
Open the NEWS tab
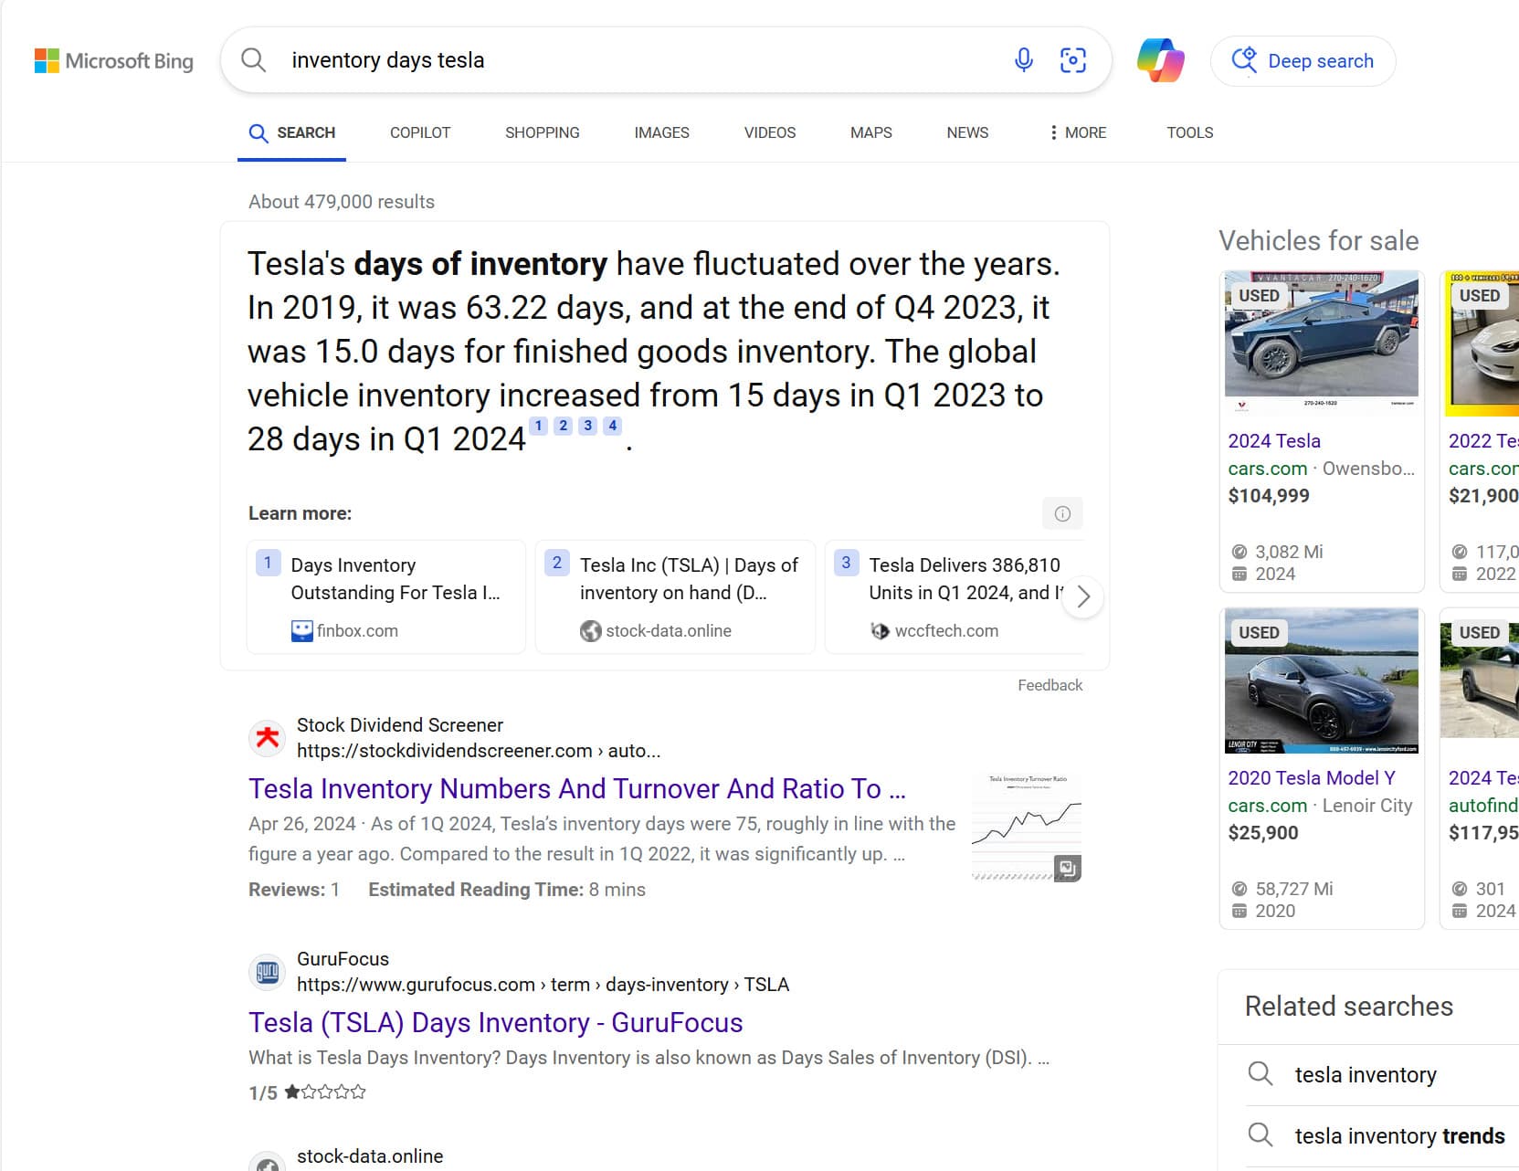[x=967, y=133]
